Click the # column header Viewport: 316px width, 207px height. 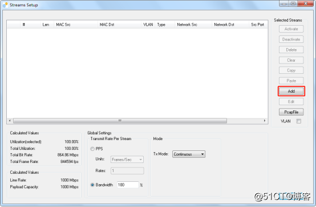click(30, 25)
